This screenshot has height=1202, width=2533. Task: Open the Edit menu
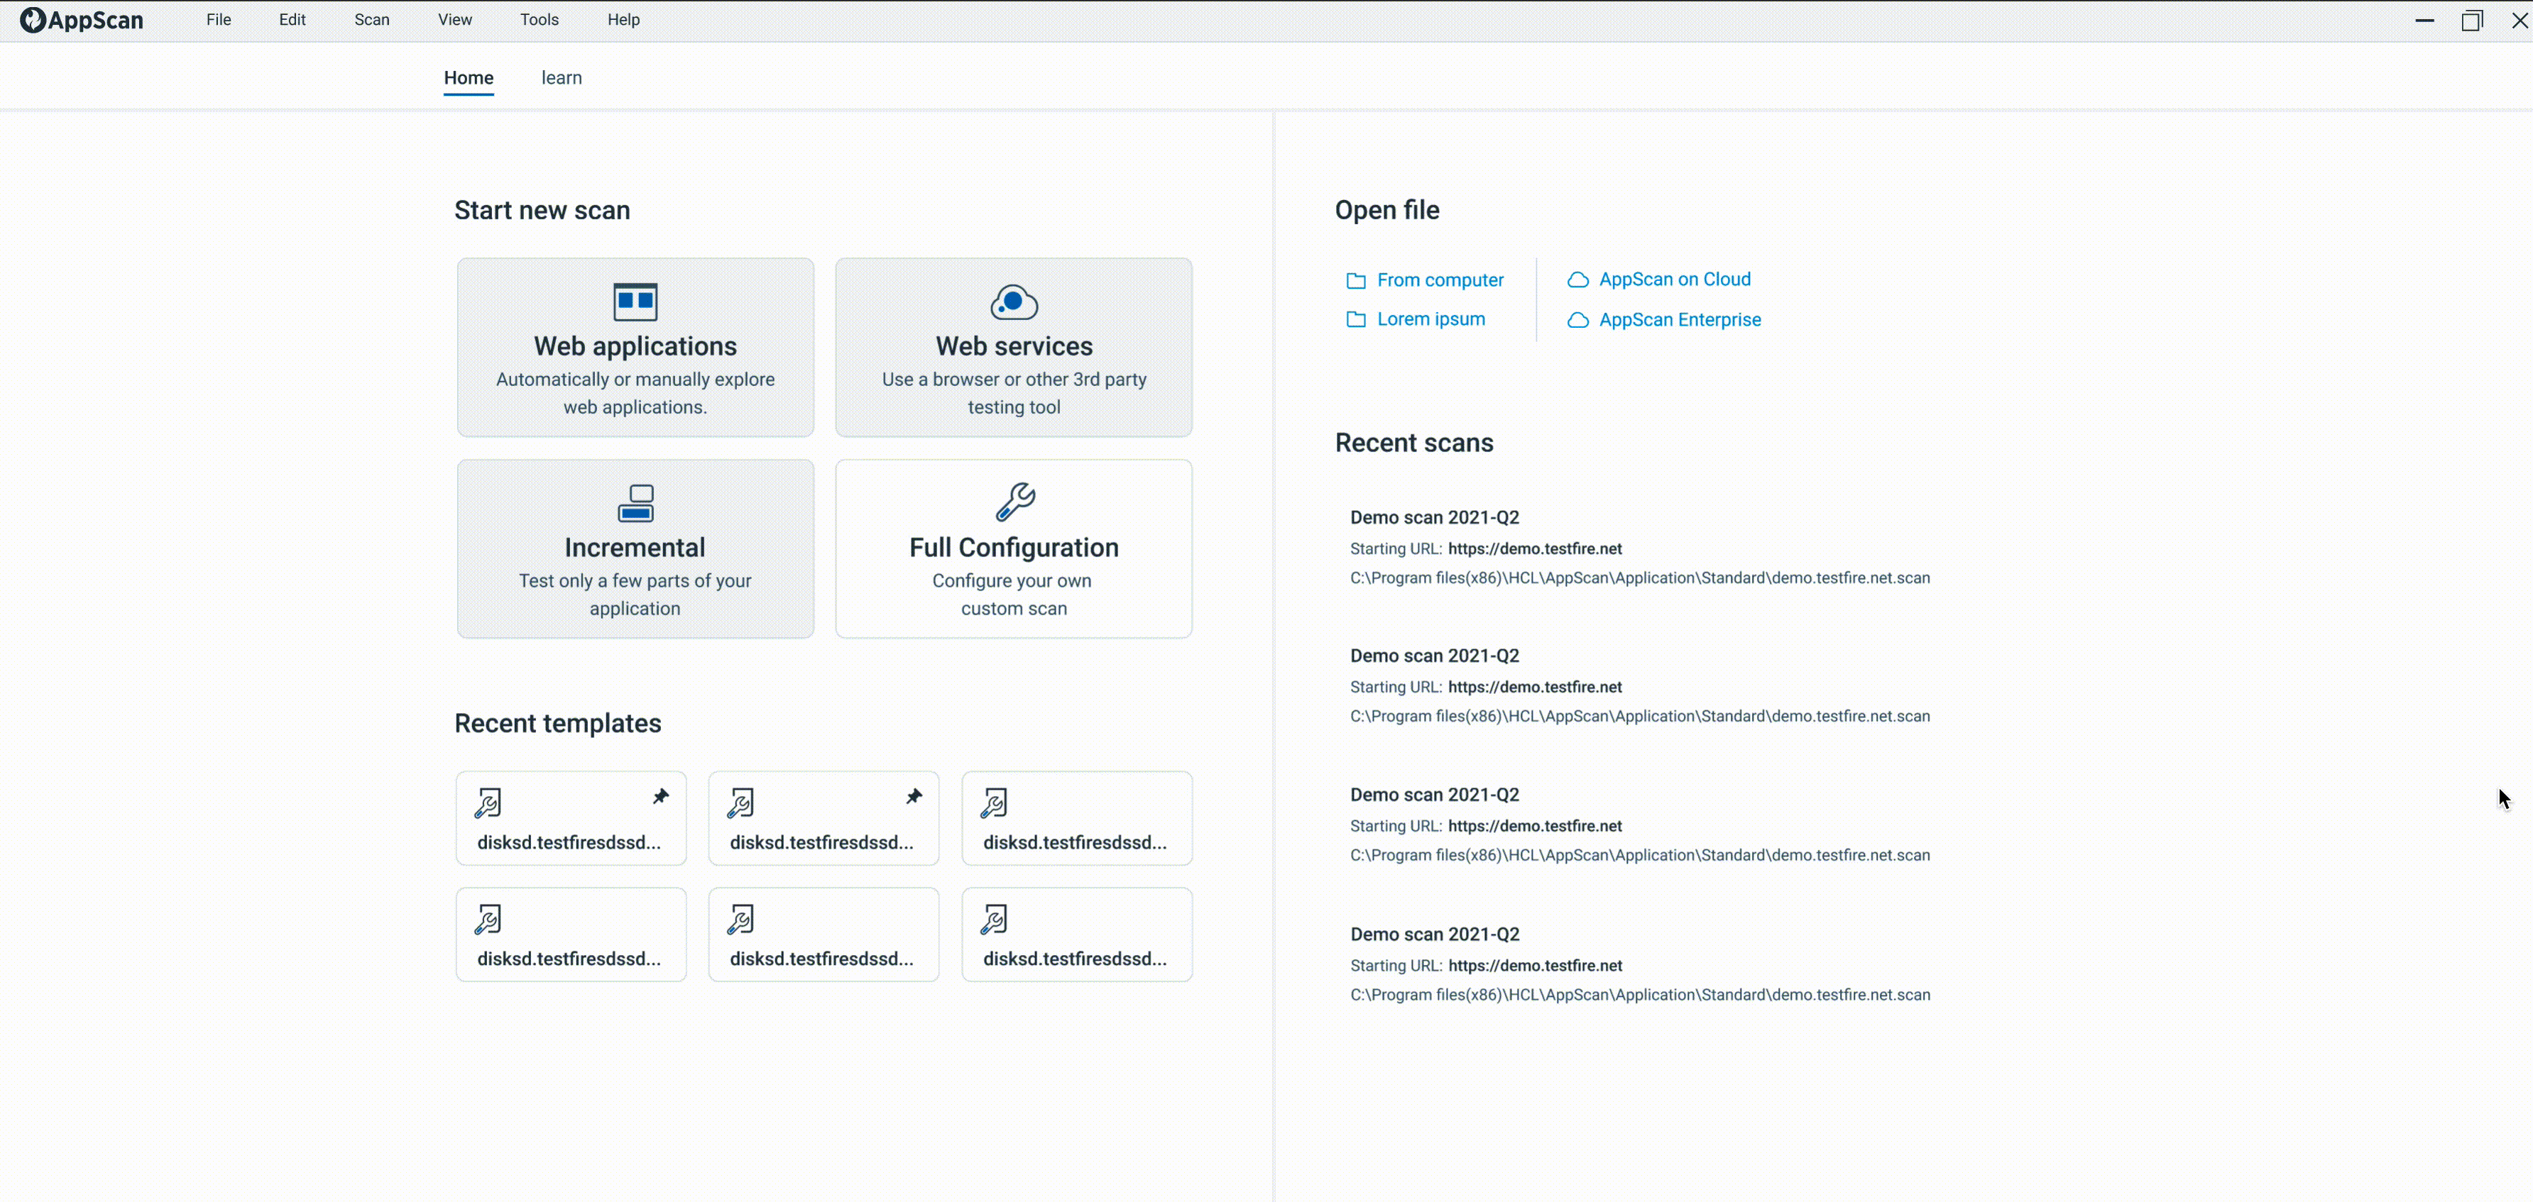[x=292, y=20]
